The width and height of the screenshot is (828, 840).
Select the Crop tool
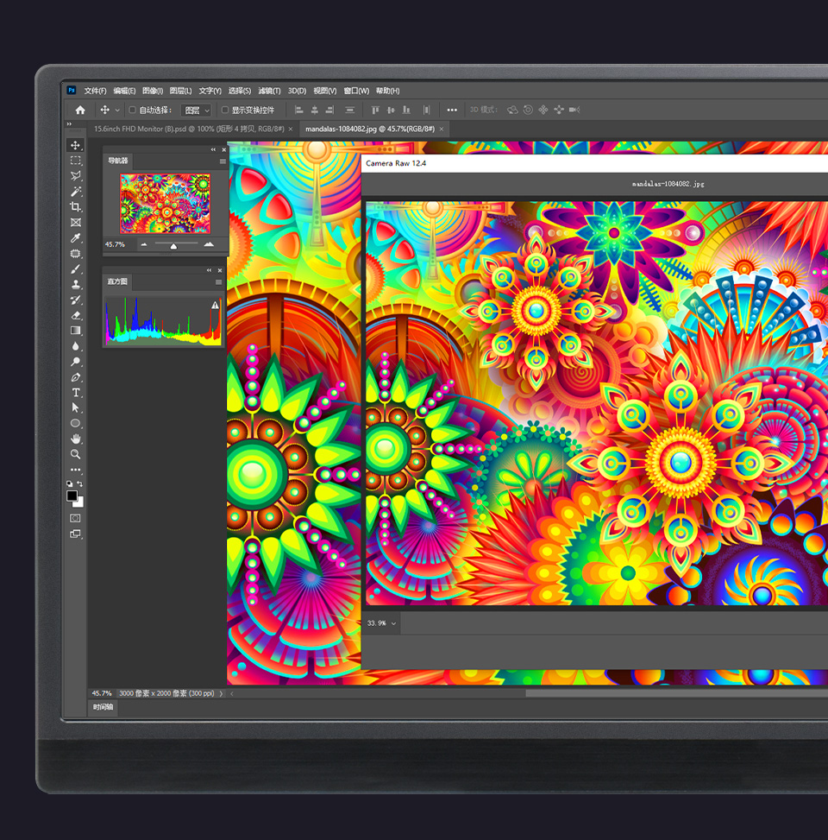[x=76, y=207]
